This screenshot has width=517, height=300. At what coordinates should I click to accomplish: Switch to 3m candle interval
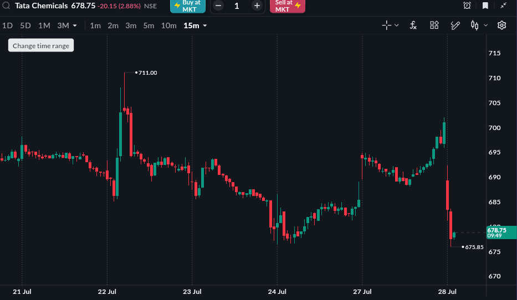(131, 25)
